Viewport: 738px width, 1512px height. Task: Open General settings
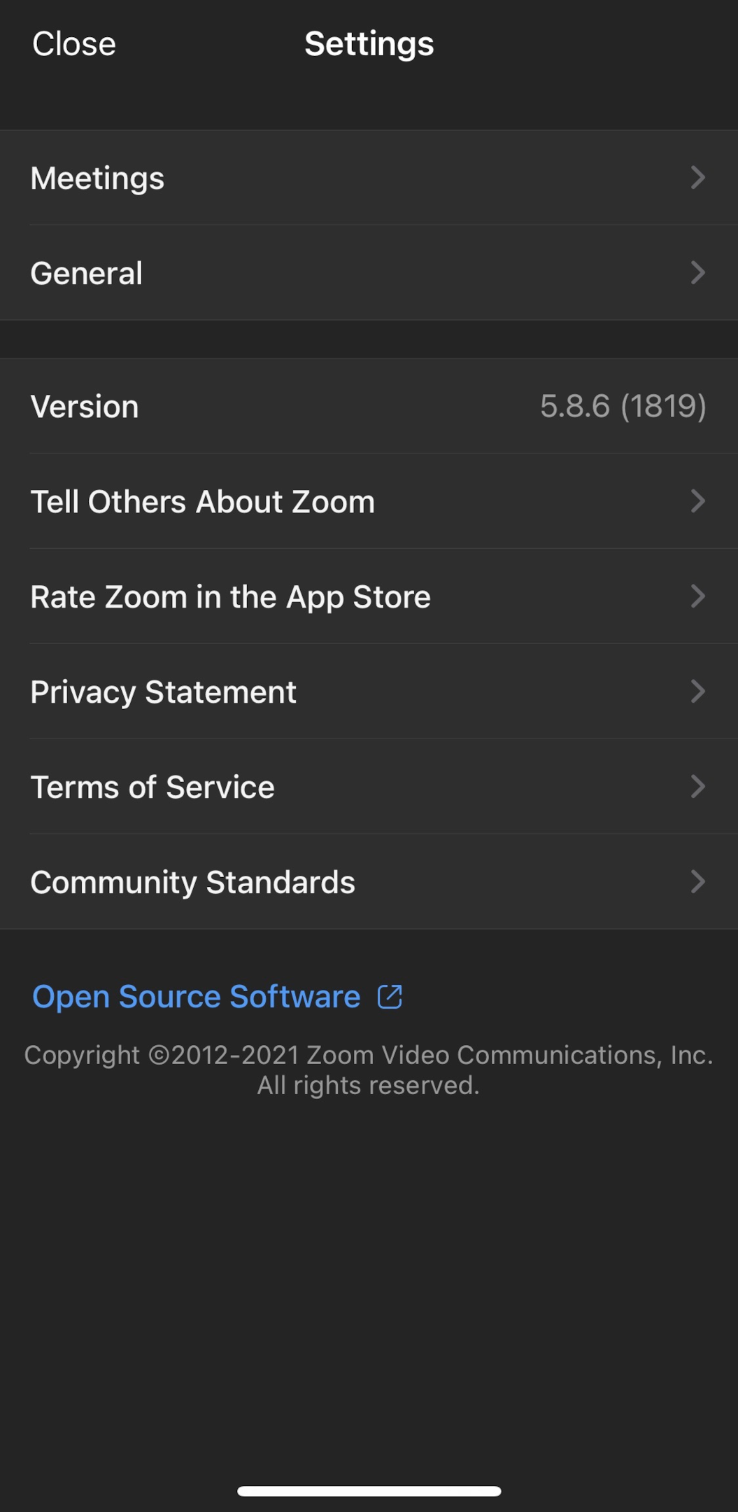[87, 273]
